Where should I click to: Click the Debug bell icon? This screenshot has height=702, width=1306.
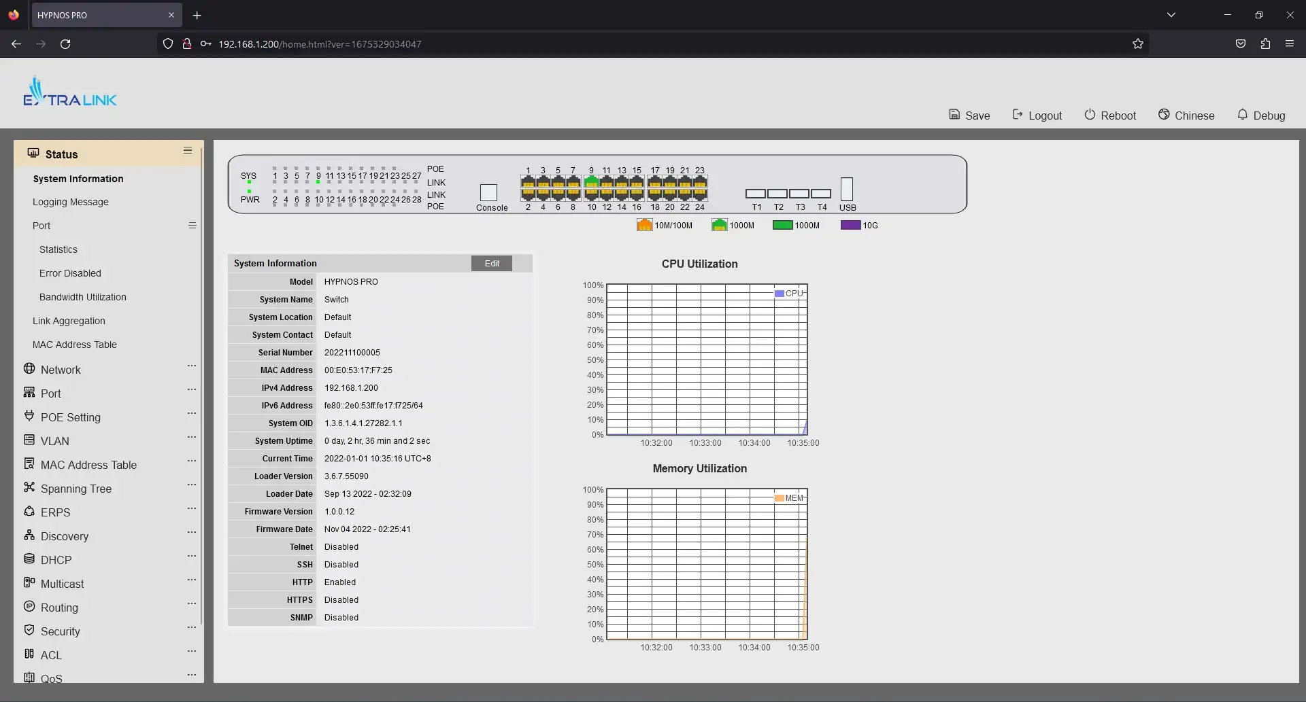1242,115
